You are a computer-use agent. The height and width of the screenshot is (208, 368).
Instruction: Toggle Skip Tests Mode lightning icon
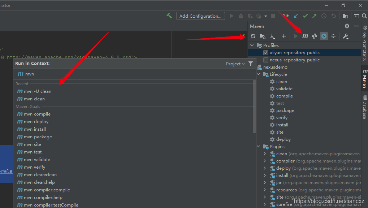point(324,36)
